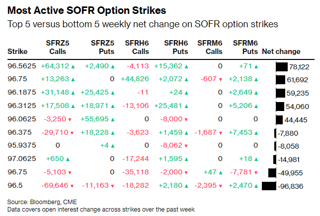Image resolution: width=320 pixels, height=216 pixels.
Task: Click the black bar beside 78,122
Action: [282, 66]
